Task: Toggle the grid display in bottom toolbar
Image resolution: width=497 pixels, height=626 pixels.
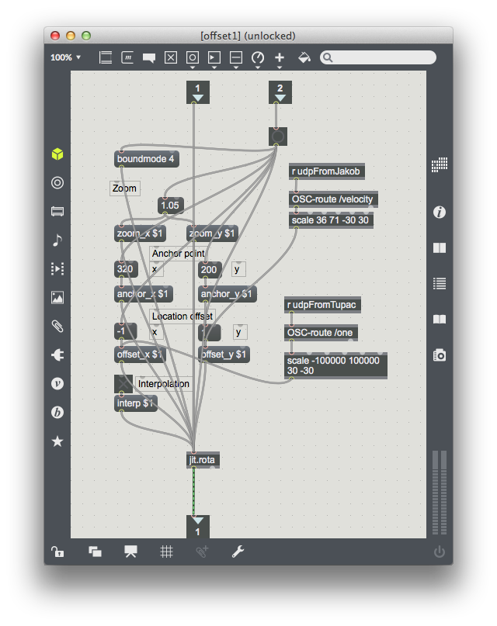Action: tap(166, 552)
